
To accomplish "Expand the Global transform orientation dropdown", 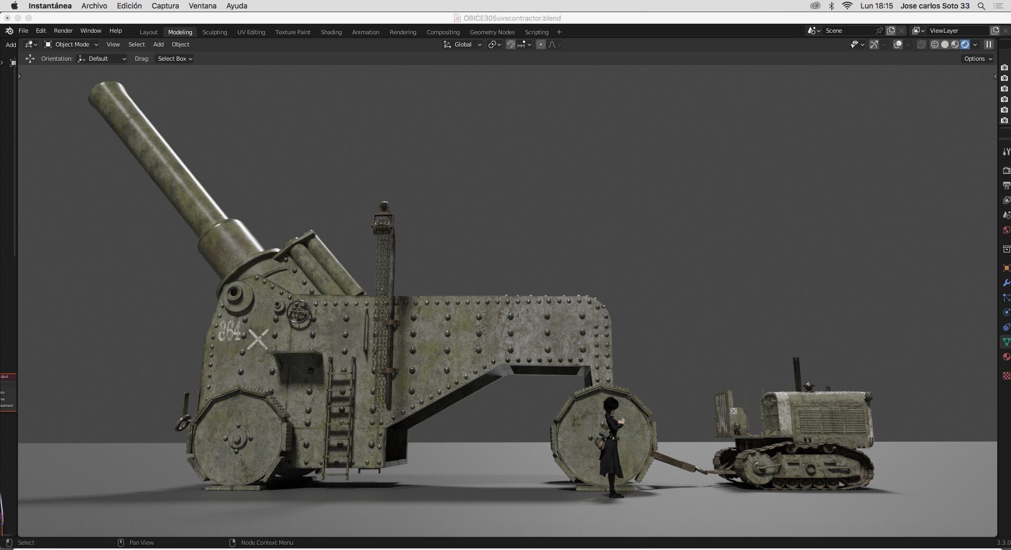I will (x=463, y=44).
